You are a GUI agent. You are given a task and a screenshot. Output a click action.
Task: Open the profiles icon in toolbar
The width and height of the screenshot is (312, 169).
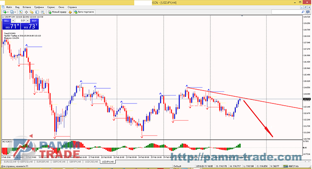click(12, 12)
